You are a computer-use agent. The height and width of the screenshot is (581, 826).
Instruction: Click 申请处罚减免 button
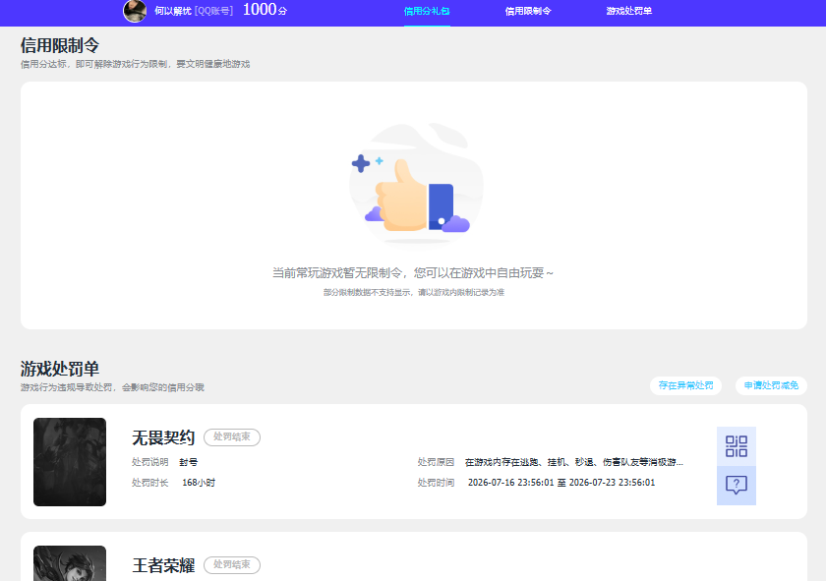771,385
